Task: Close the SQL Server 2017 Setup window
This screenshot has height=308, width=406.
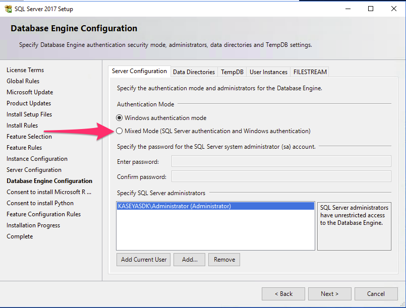Action: pos(394,9)
